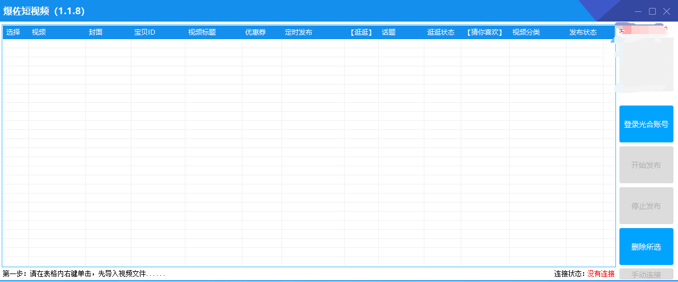The width and height of the screenshot is (678, 282).
Task: Click the 视频标题 column header
Action: 202,32
